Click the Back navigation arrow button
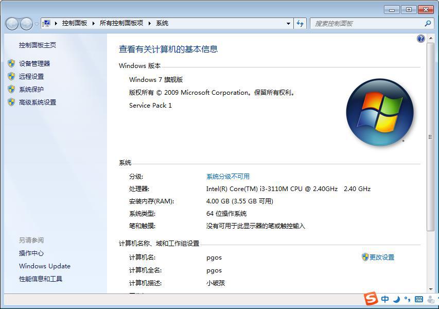The image size is (439, 309). [x=12, y=24]
